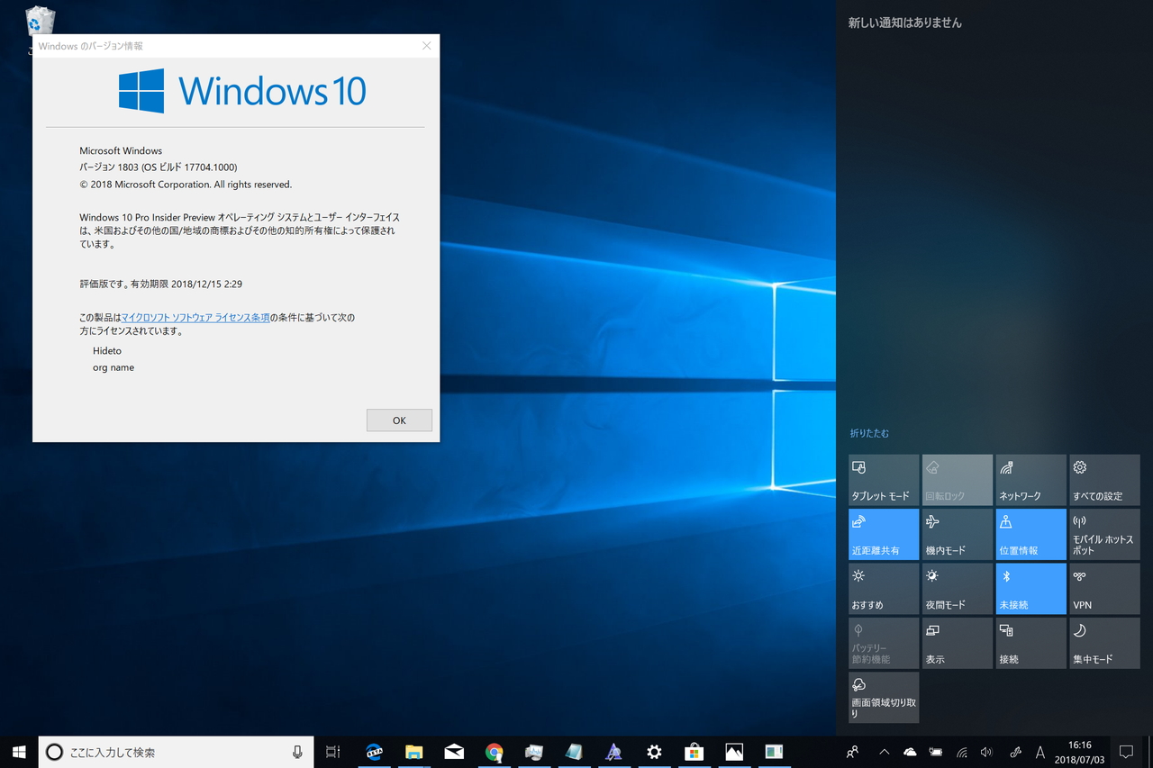
Task: Open the Start menu
Action: [19, 752]
